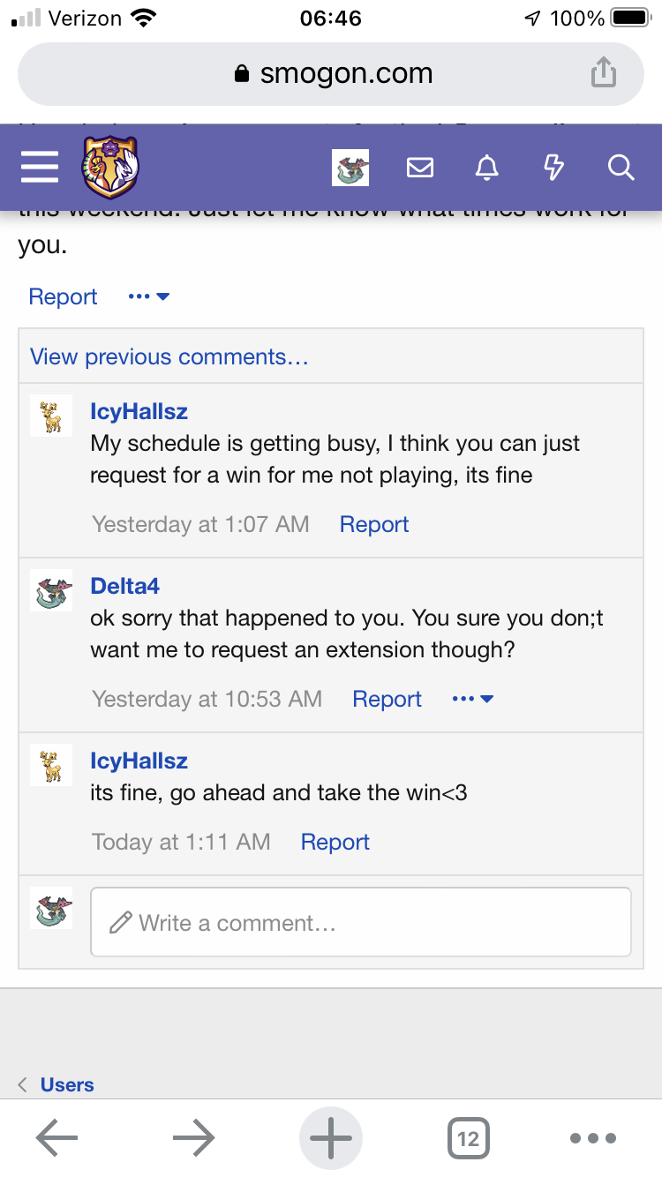
Task: Tap the share icon in address bar
Action: click(x=603, y=73)
